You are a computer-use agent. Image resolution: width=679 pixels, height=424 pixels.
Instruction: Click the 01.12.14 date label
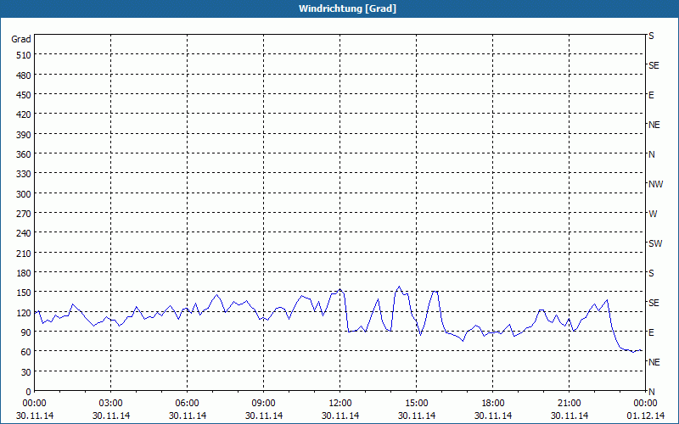pyautogui.click(x=646, y=416)
